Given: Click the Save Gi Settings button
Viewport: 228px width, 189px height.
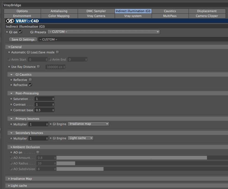Looking at the screenshot, I should coord(23,39).
